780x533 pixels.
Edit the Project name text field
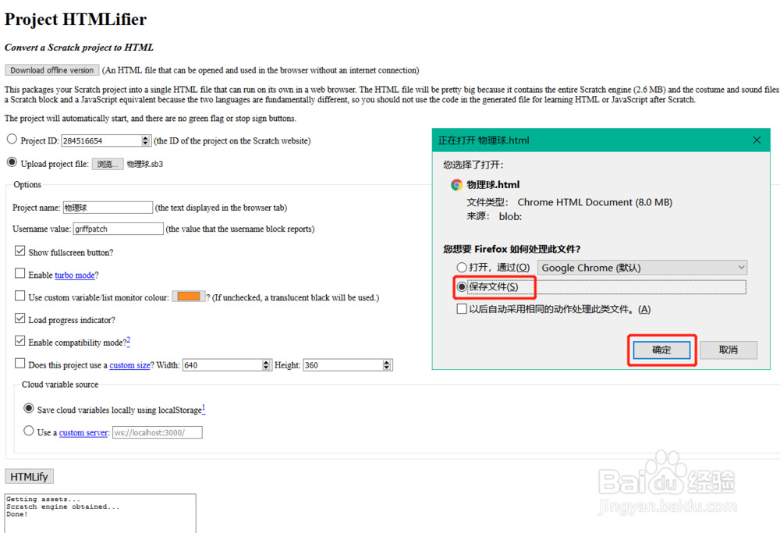pos(108,208)
